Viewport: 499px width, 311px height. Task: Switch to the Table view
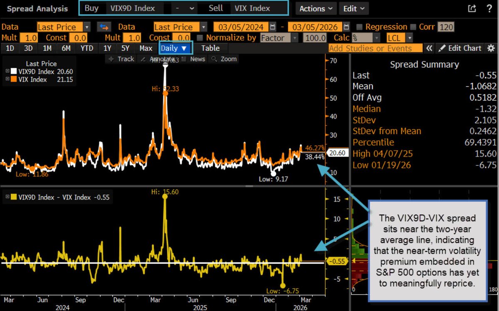click(210, 48)
